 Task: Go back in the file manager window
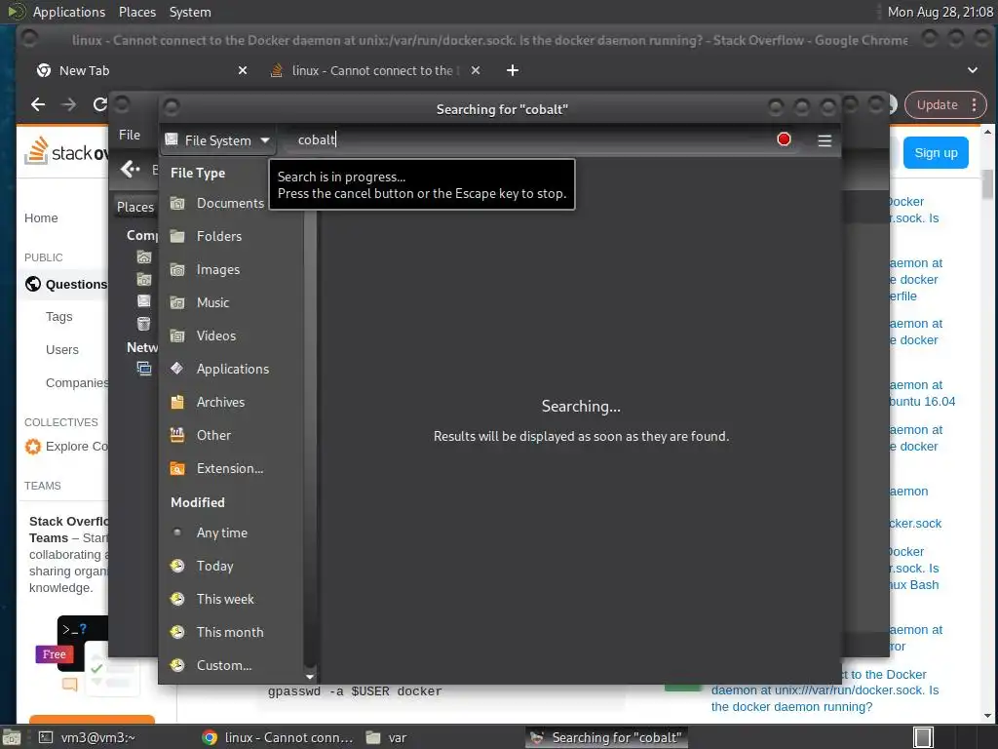click(130, 169)
